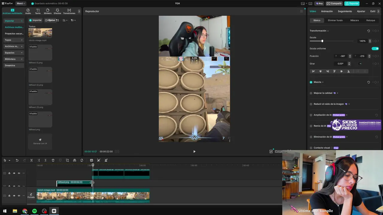
Task: Undo the last timeline action
Action: (x=17, y=160)
